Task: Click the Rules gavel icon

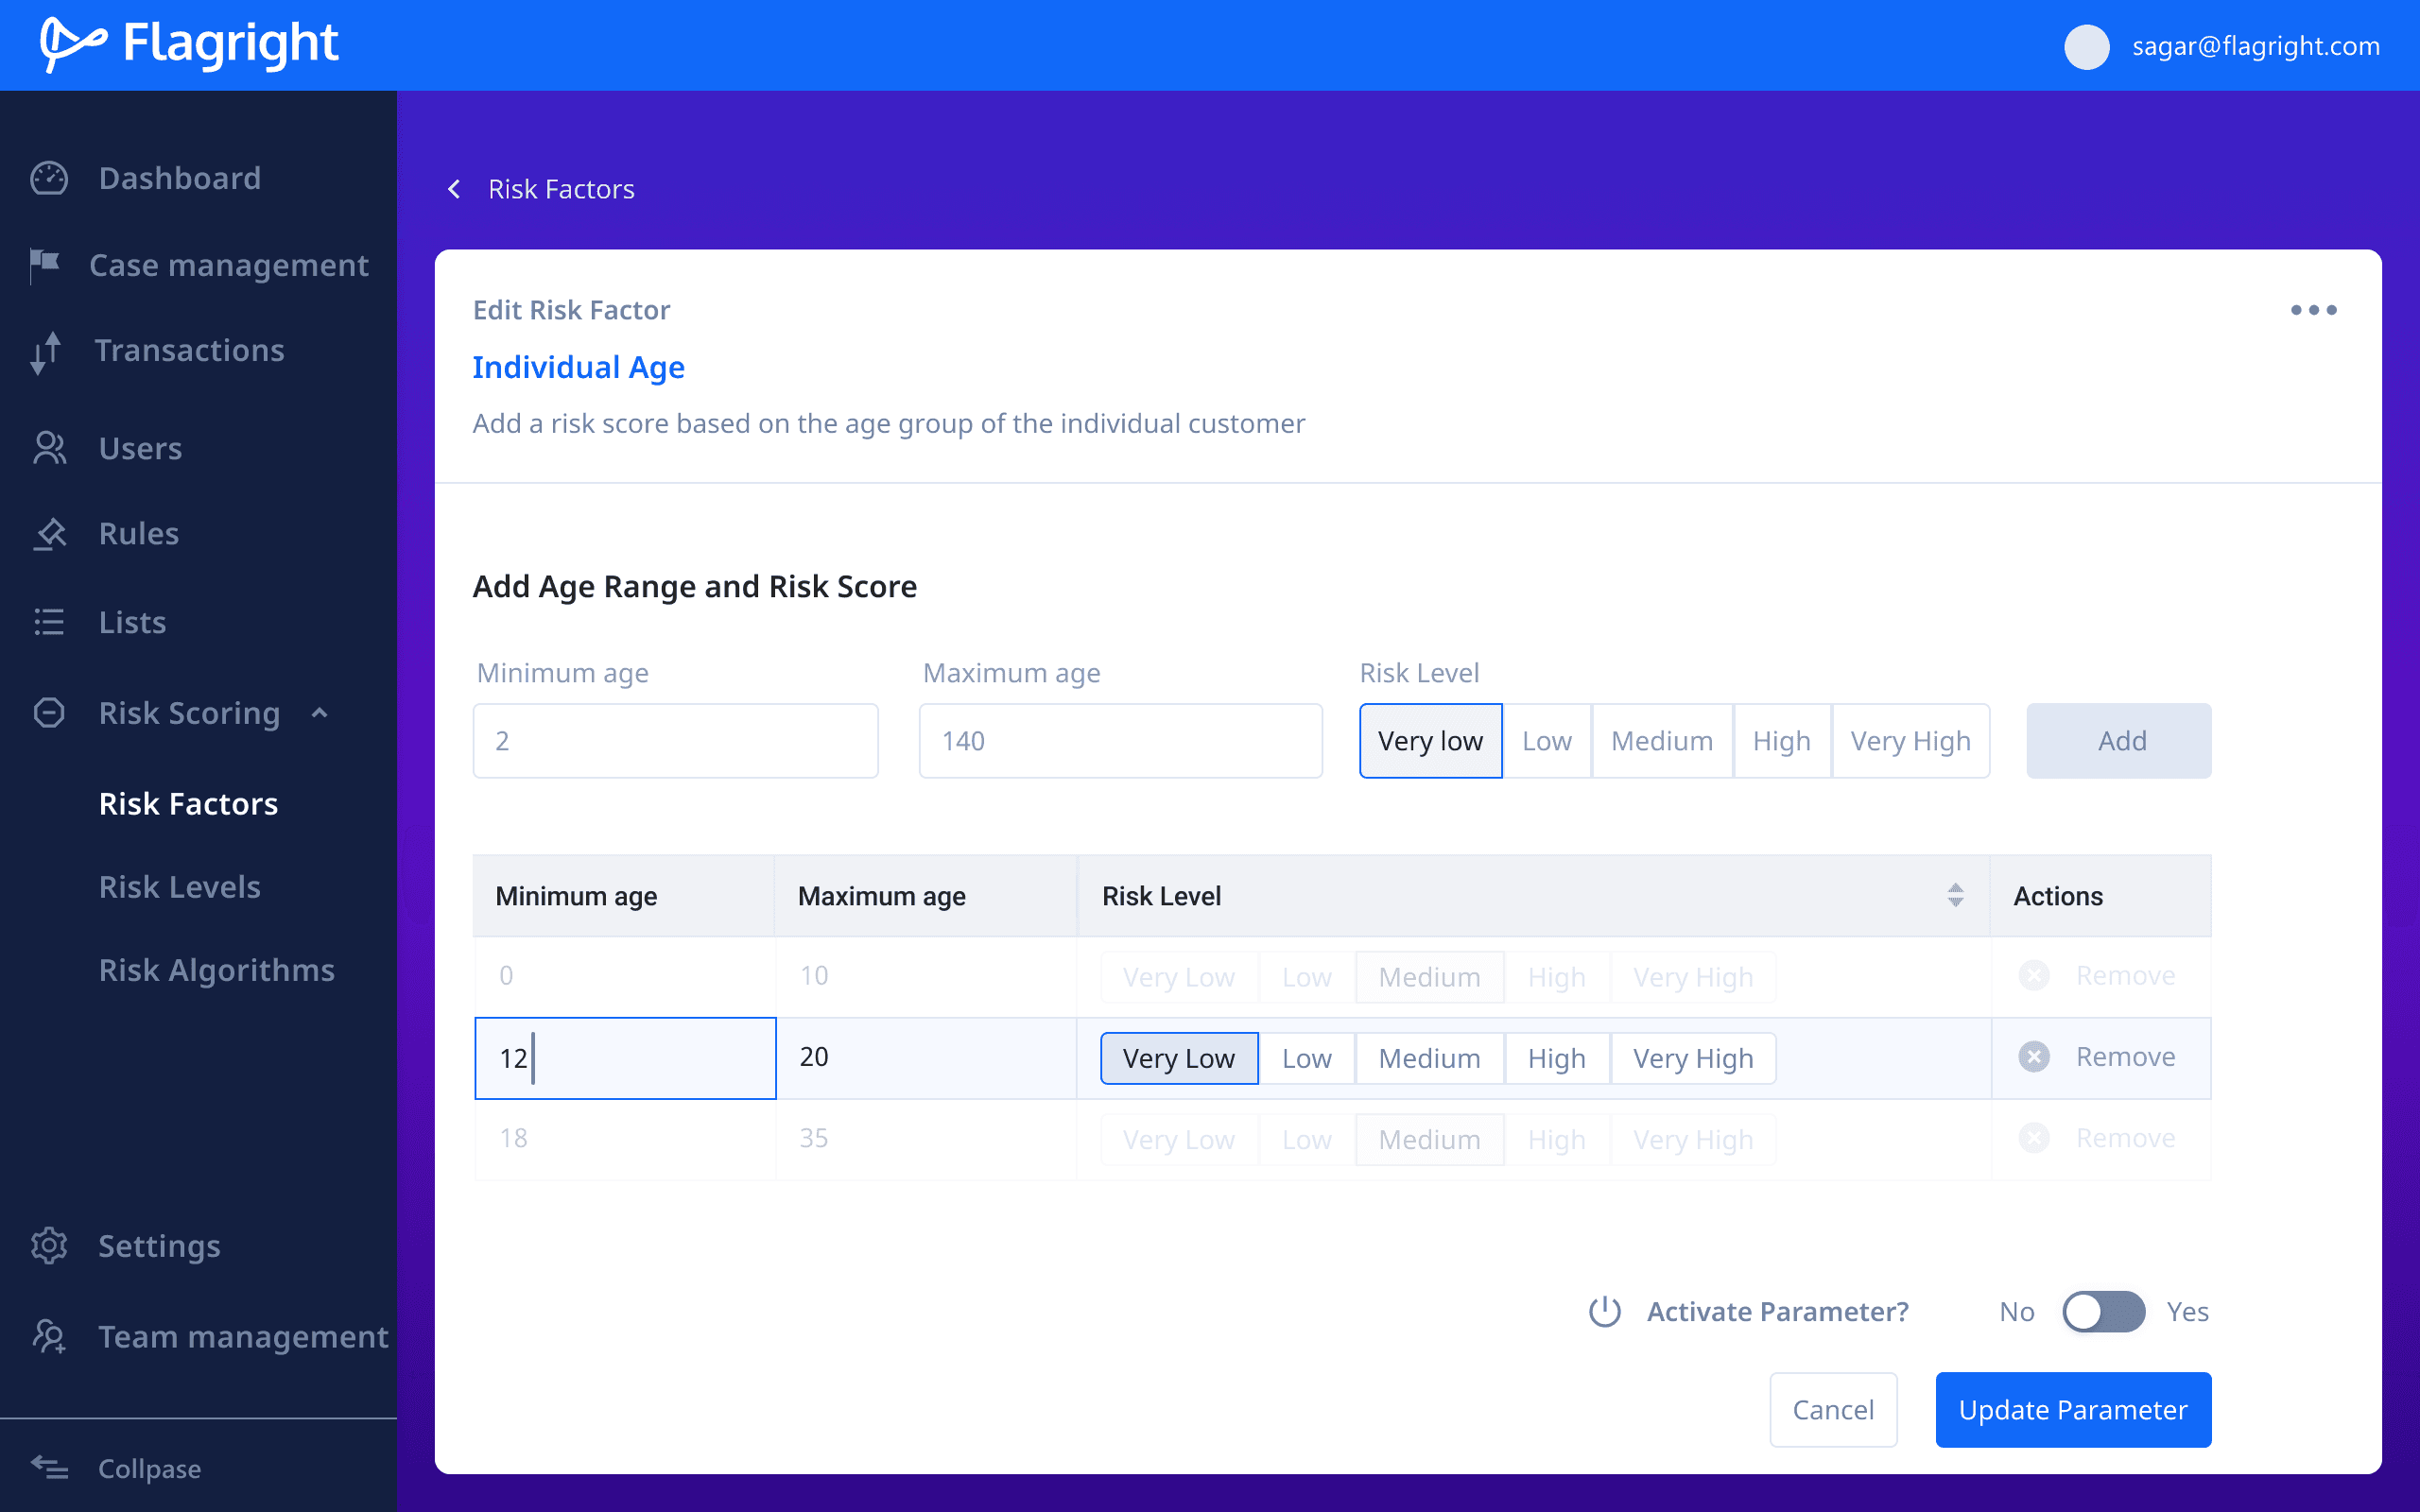Action: (49, 534)
